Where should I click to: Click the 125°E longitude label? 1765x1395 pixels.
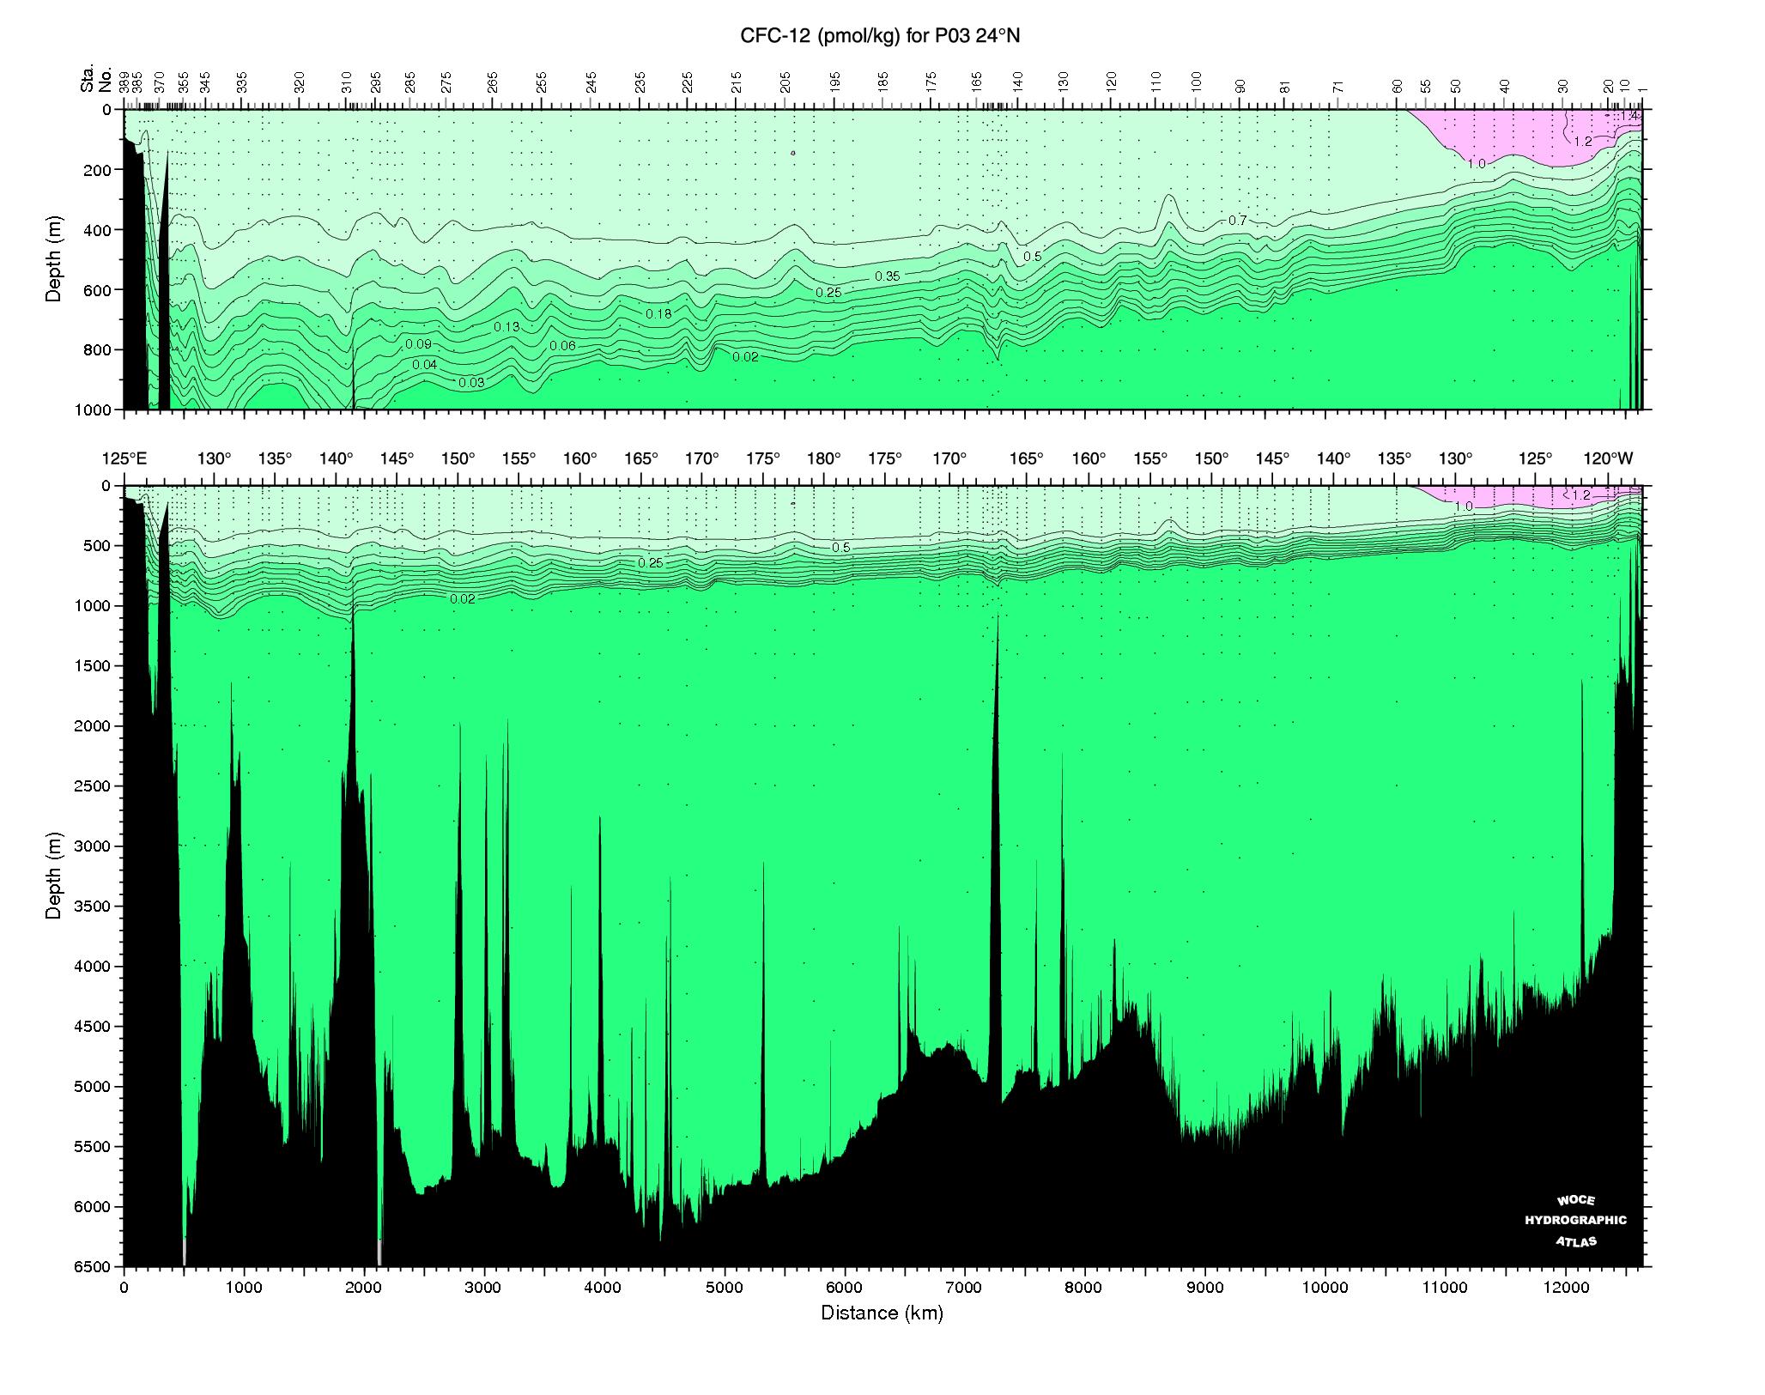124,458
